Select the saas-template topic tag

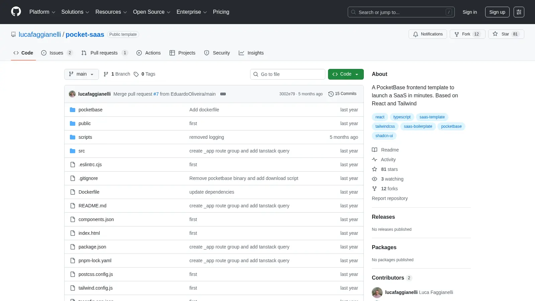[x=432, y=117]
